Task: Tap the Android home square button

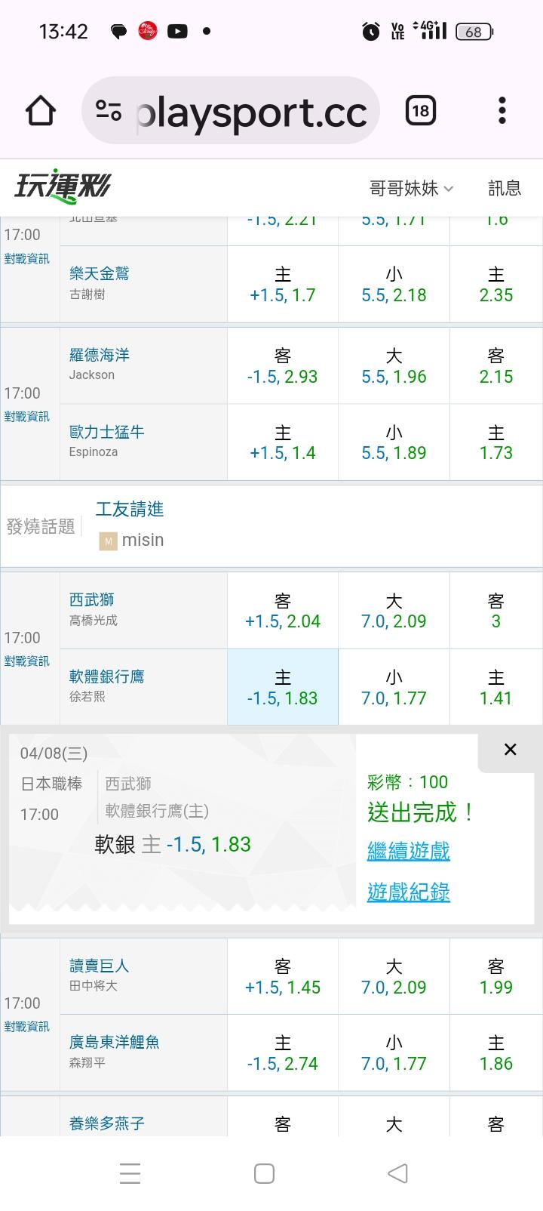Action: pyautogui.click(x=264, y=1173)
